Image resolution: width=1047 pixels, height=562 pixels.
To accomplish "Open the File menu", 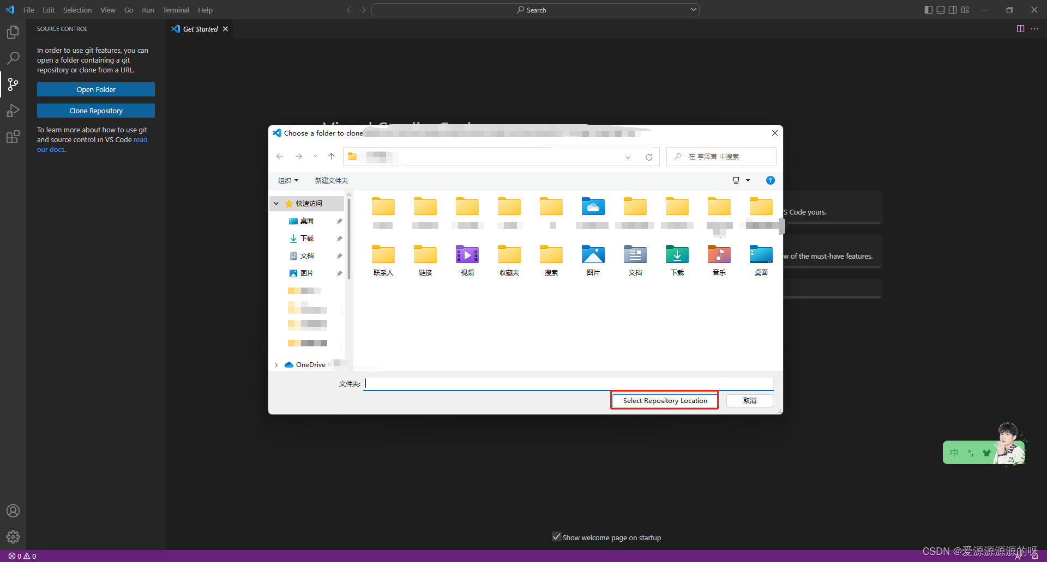I will tap(29, 10).
